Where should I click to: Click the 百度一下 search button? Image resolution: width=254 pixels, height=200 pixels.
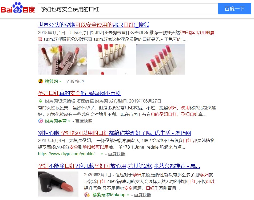235,9
